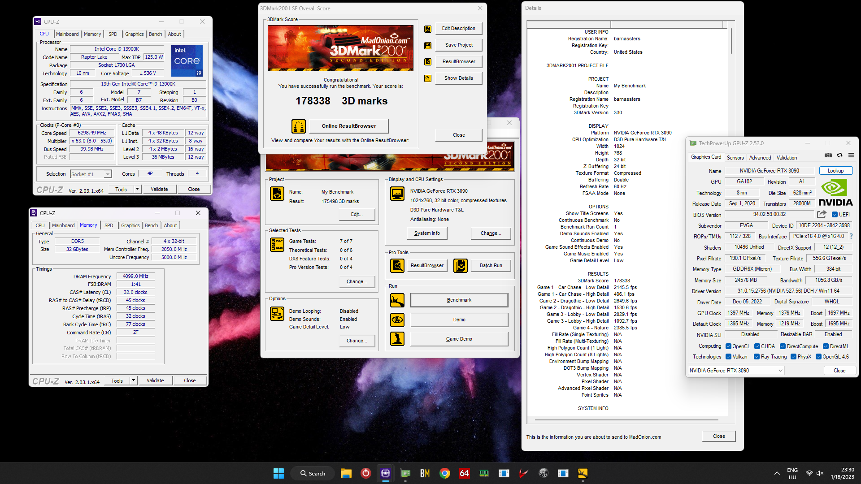The width and height of the screenshot is (861, 484).
Task: Click the Edit... button under Project
Action: tap(357, 214)
